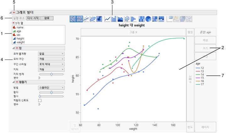Select the Line of Fit icon
Screen dimensions: 226x133
[86, 19]
